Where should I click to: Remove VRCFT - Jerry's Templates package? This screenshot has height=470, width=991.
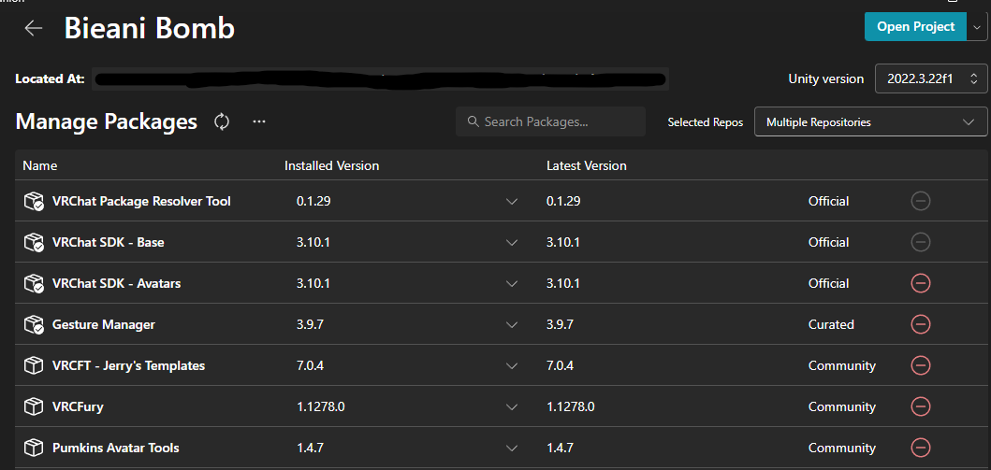(921, 365)
